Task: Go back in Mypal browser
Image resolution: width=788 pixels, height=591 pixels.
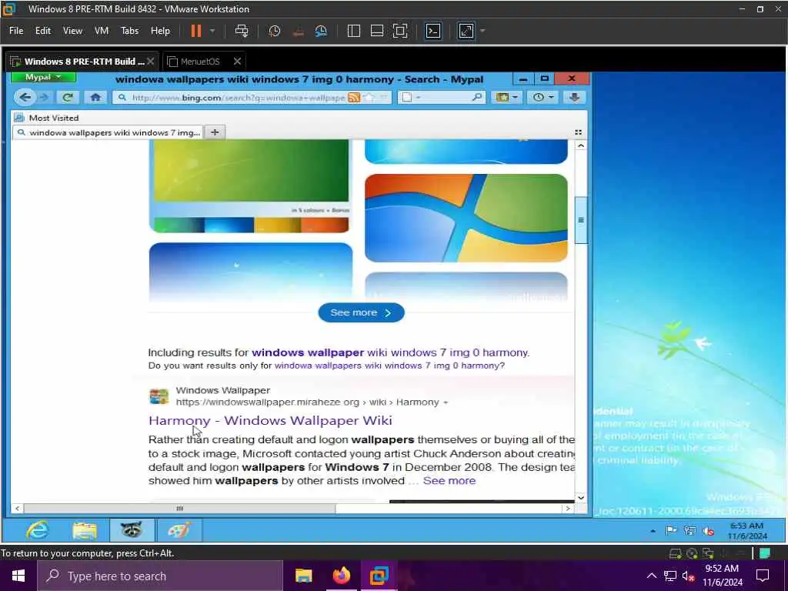Action: pos(25,97)
